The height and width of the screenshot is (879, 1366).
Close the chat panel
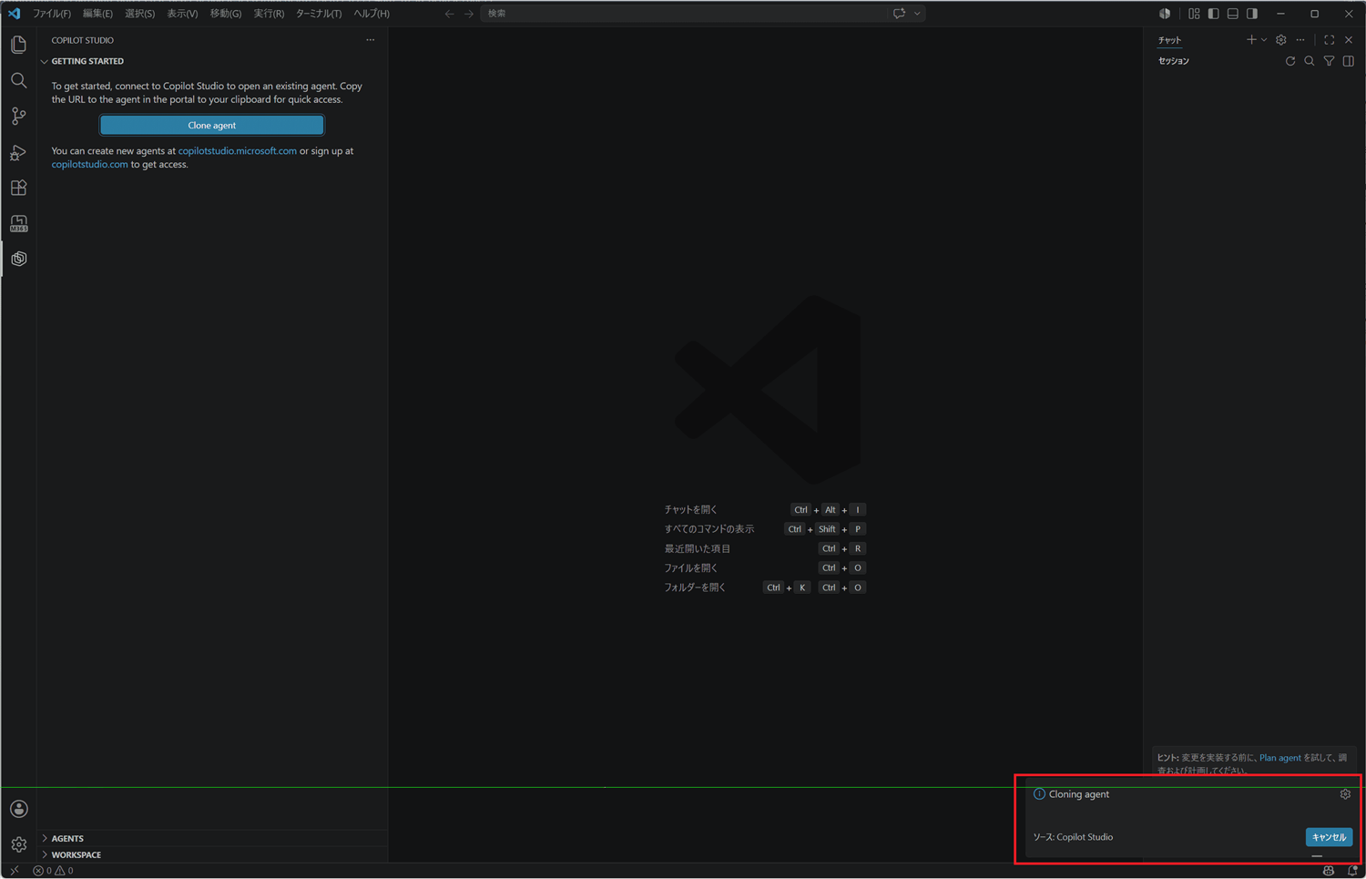pos(1349,40)
